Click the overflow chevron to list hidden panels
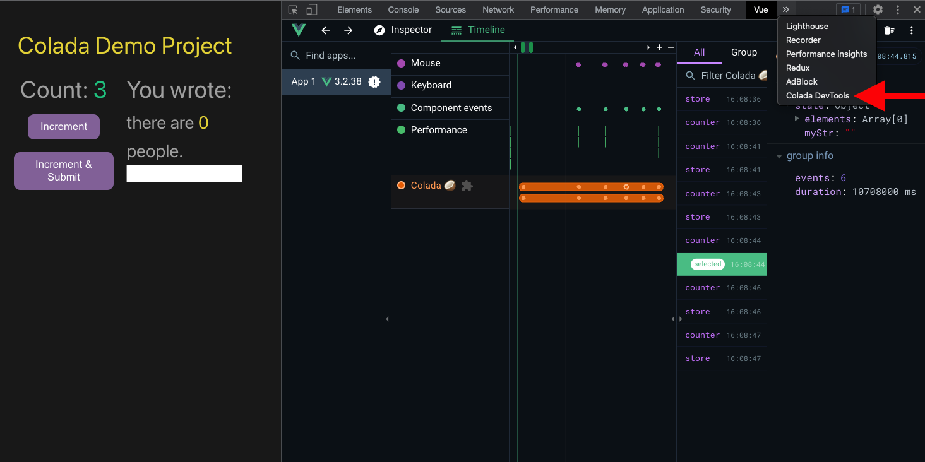This screenshot has width=925, height=462. point(786,9)
